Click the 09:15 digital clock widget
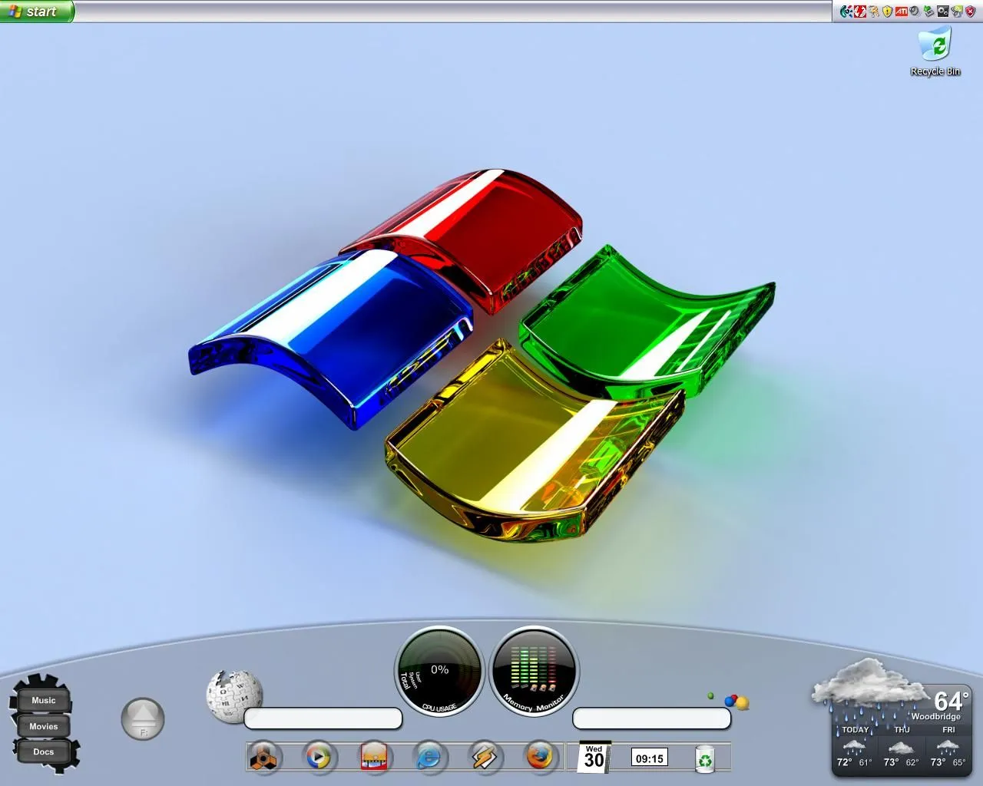Image resolution: width=983 pixels, height=786 pixels. coord(649,758)
